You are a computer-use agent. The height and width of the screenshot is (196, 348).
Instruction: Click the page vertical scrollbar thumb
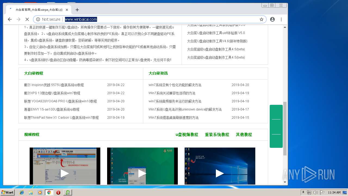(x=285, y=129)
